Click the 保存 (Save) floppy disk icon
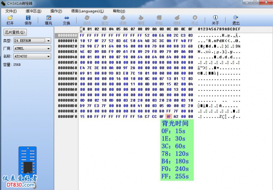The image size is (273, 190). coord(28,18)
